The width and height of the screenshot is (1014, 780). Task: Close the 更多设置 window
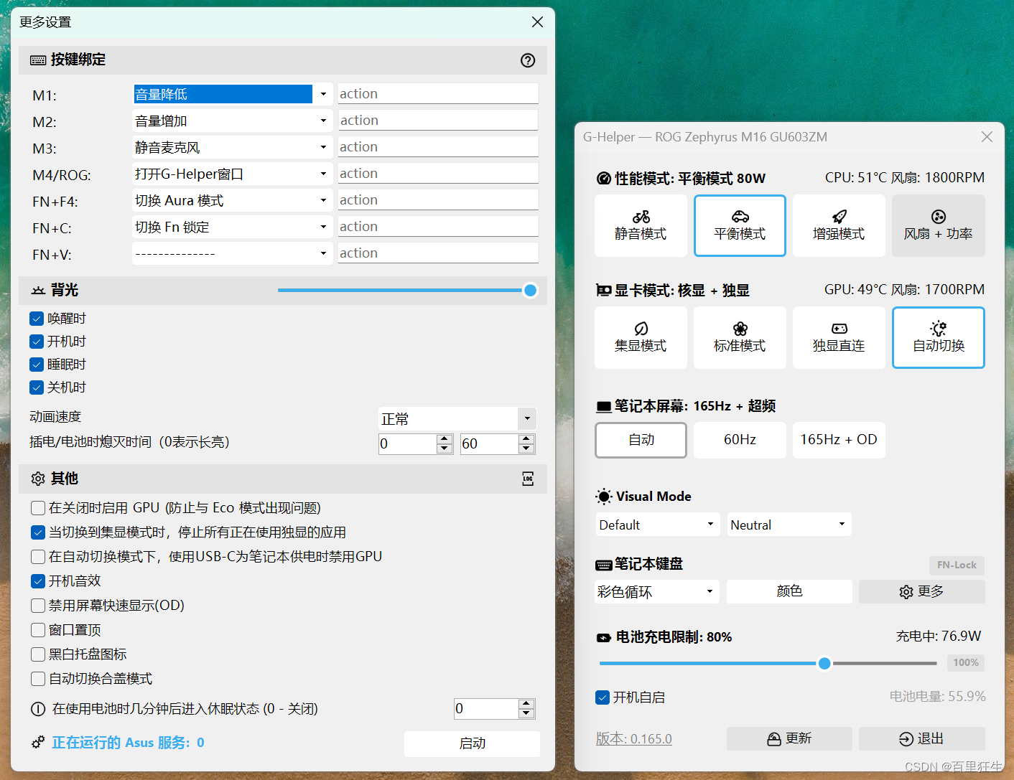click(x=537, y=22)
